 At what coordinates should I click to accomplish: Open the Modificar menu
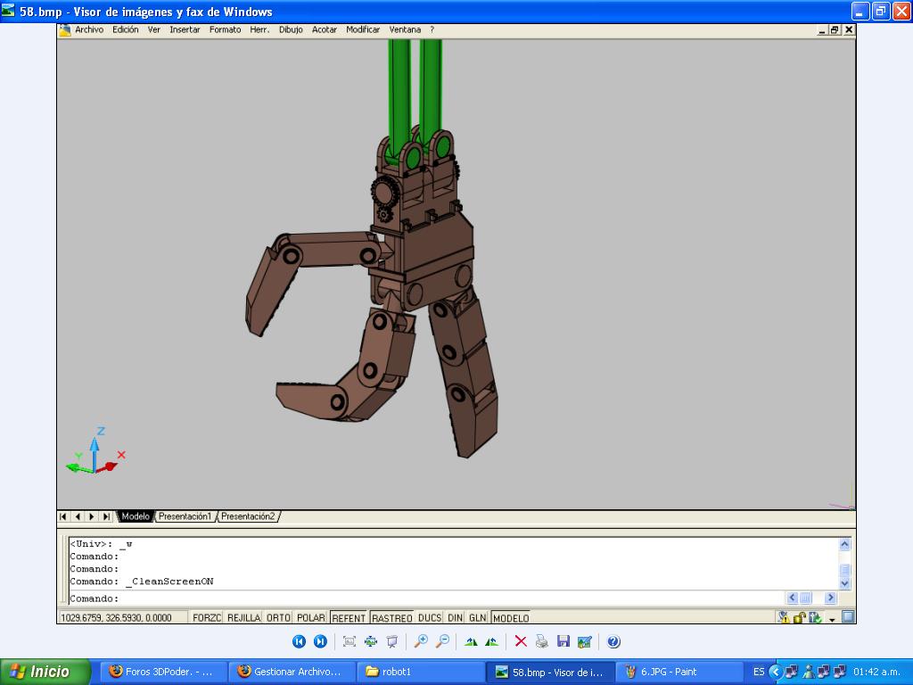point(363,29)
